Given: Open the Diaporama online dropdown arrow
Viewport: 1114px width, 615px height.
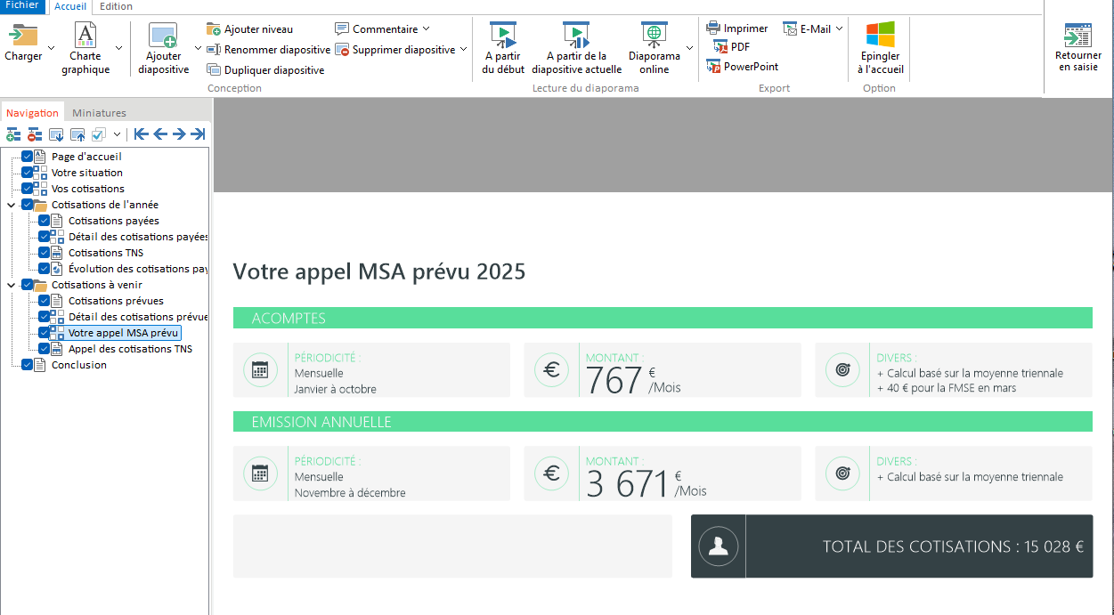Looking at the screenshot, I should click(x=689, y=47).
